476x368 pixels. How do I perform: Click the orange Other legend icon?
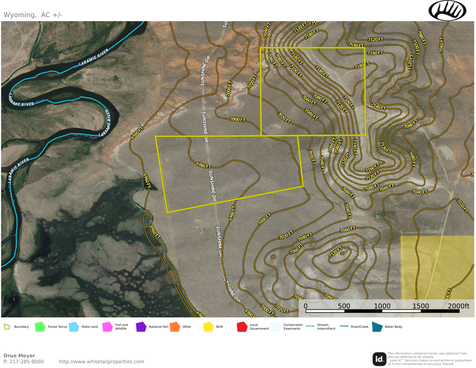[174, 327]
